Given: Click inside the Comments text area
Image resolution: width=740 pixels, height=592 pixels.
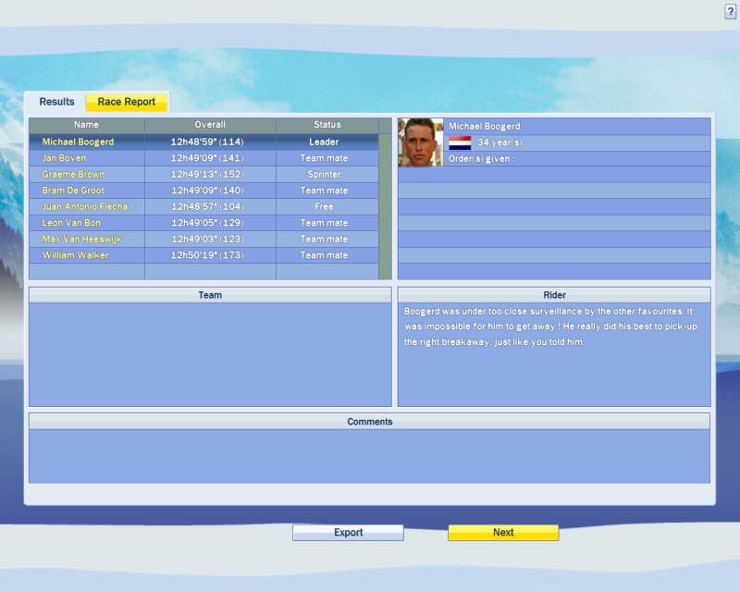Looking at the screenshot, I should click(x=369, y=455).
